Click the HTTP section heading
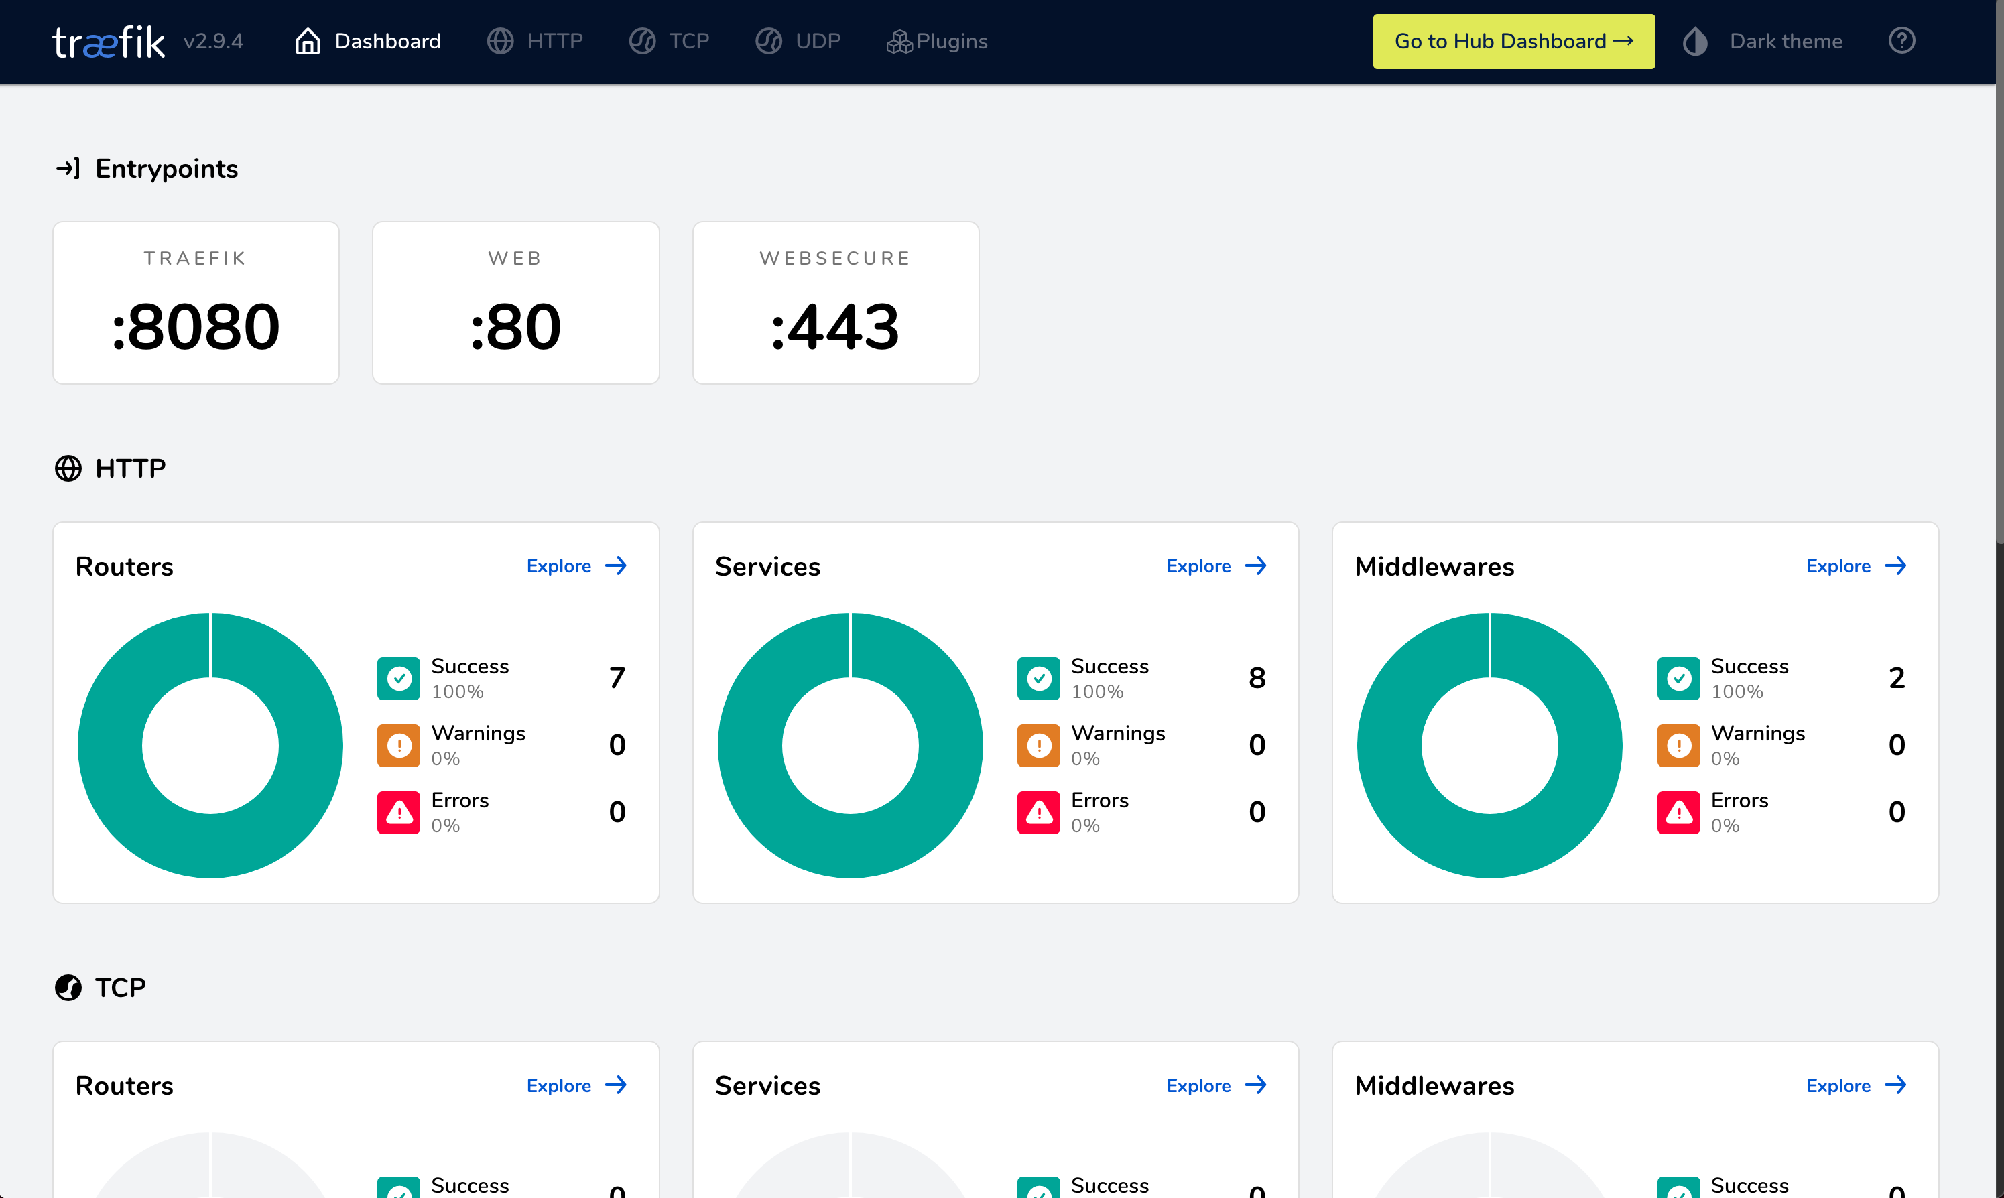This screenshot has height=1198, width=2004. pos(131,468)
